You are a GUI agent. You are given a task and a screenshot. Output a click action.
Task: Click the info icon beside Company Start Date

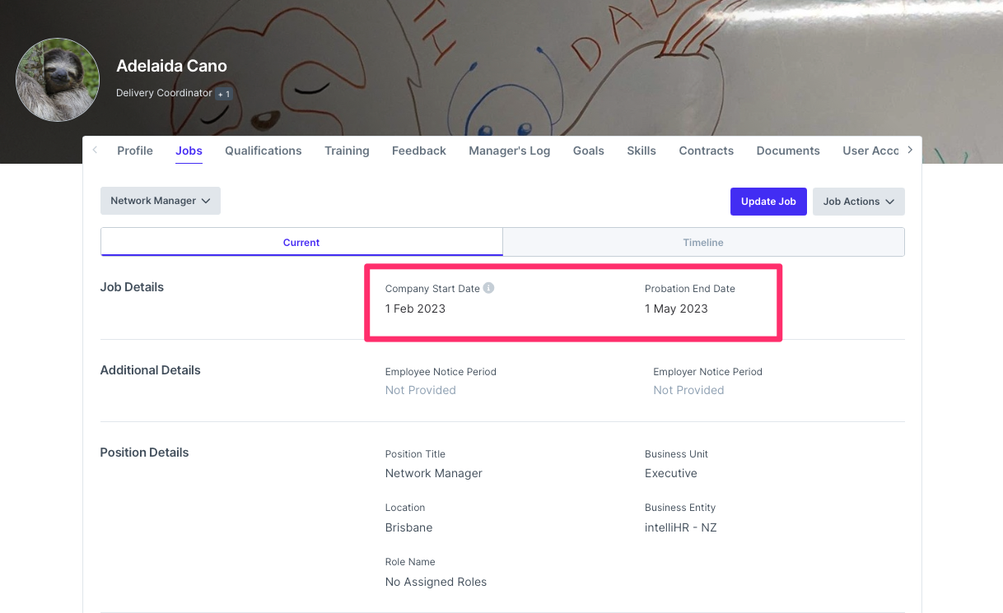[488, 289]
